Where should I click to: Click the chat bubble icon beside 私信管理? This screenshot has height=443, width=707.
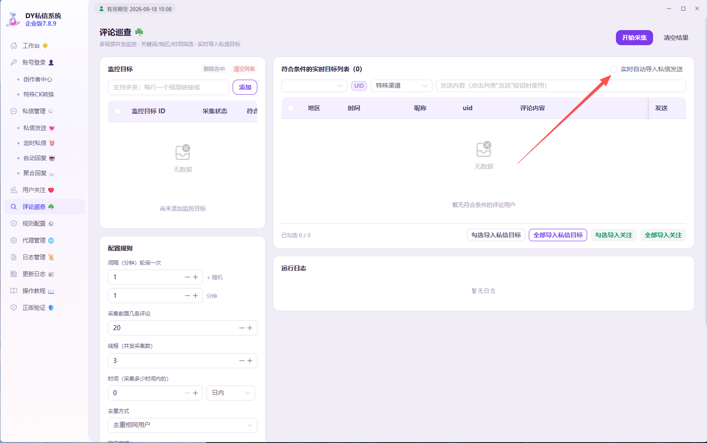14,111
